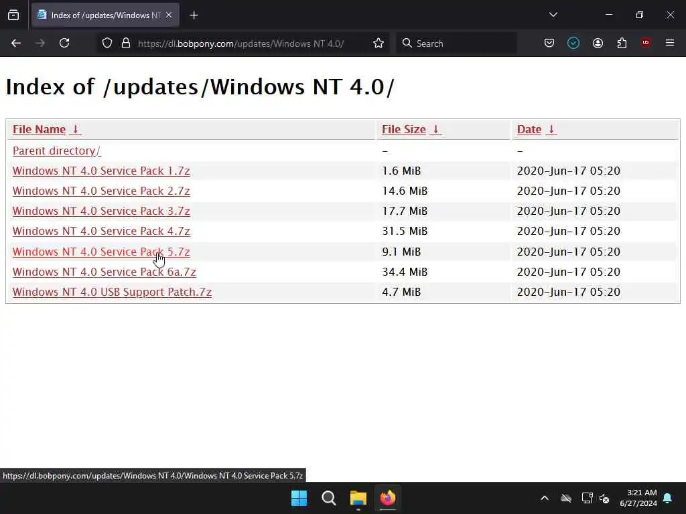Image resolution: width=686 pixels, height=514 pixels.
Task: Go to Parent directory
Action: (56, 151)
